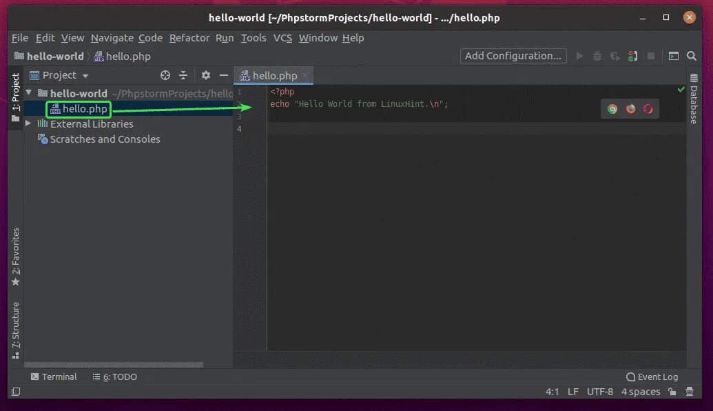The width and height of the screenshot is (713, 411).
Task: Open in Firefox browser icon
Action: point(630,109)
